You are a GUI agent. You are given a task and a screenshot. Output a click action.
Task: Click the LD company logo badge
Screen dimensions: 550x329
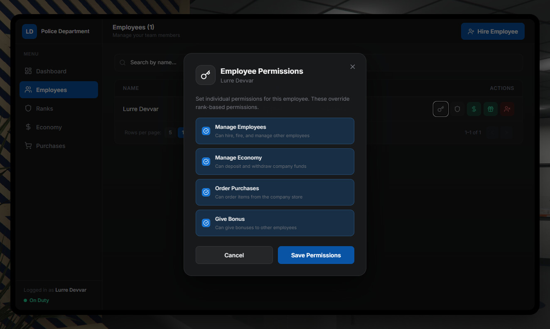click(29, 31)
